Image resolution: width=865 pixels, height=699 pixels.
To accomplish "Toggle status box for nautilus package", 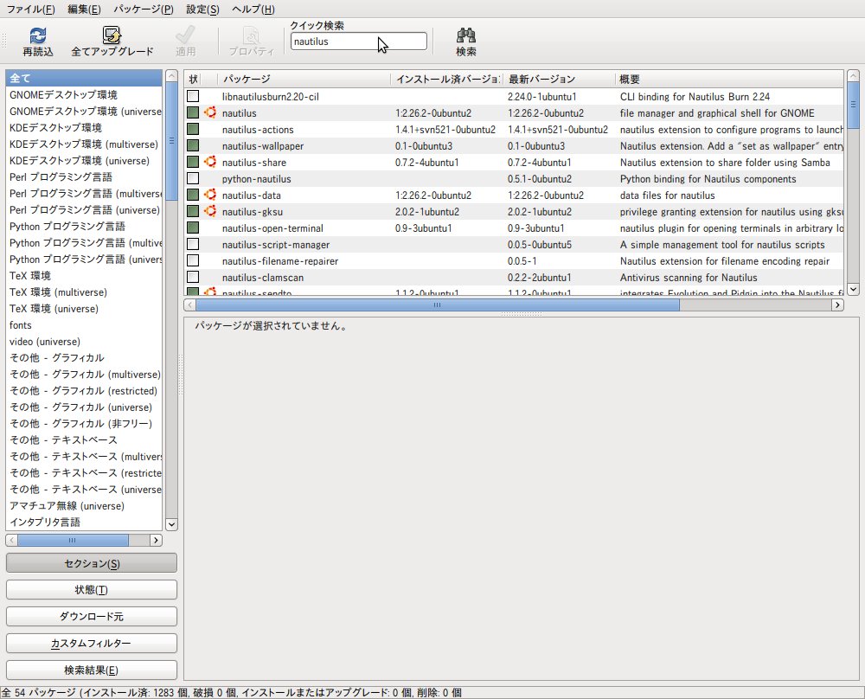I will [193, 112].
